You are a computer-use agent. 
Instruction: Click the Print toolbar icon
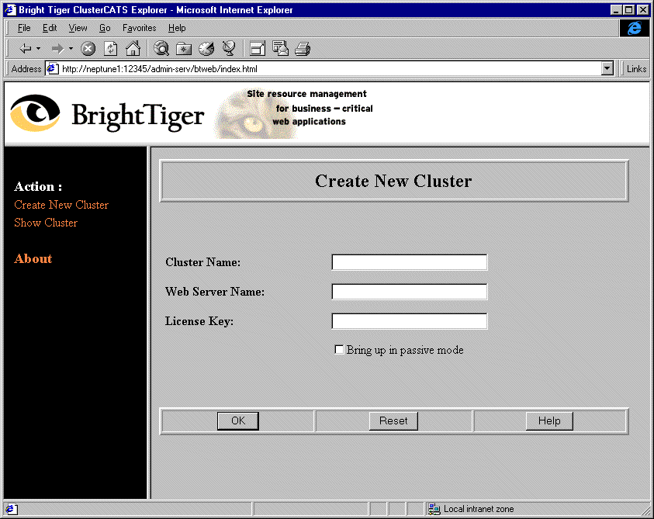303,49
